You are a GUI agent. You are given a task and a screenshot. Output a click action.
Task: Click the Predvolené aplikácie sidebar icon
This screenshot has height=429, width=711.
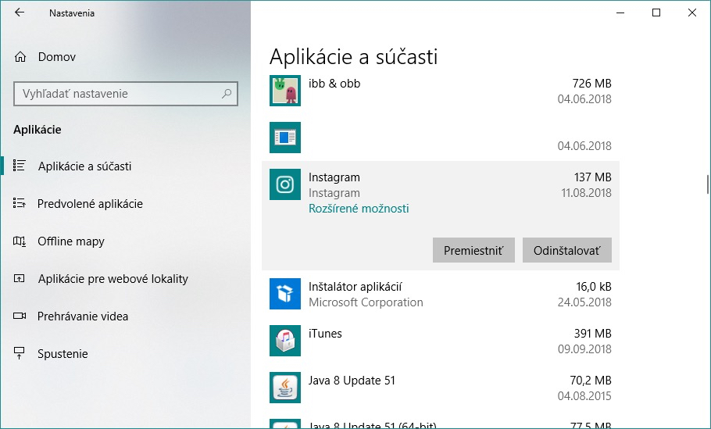point(19,203)
